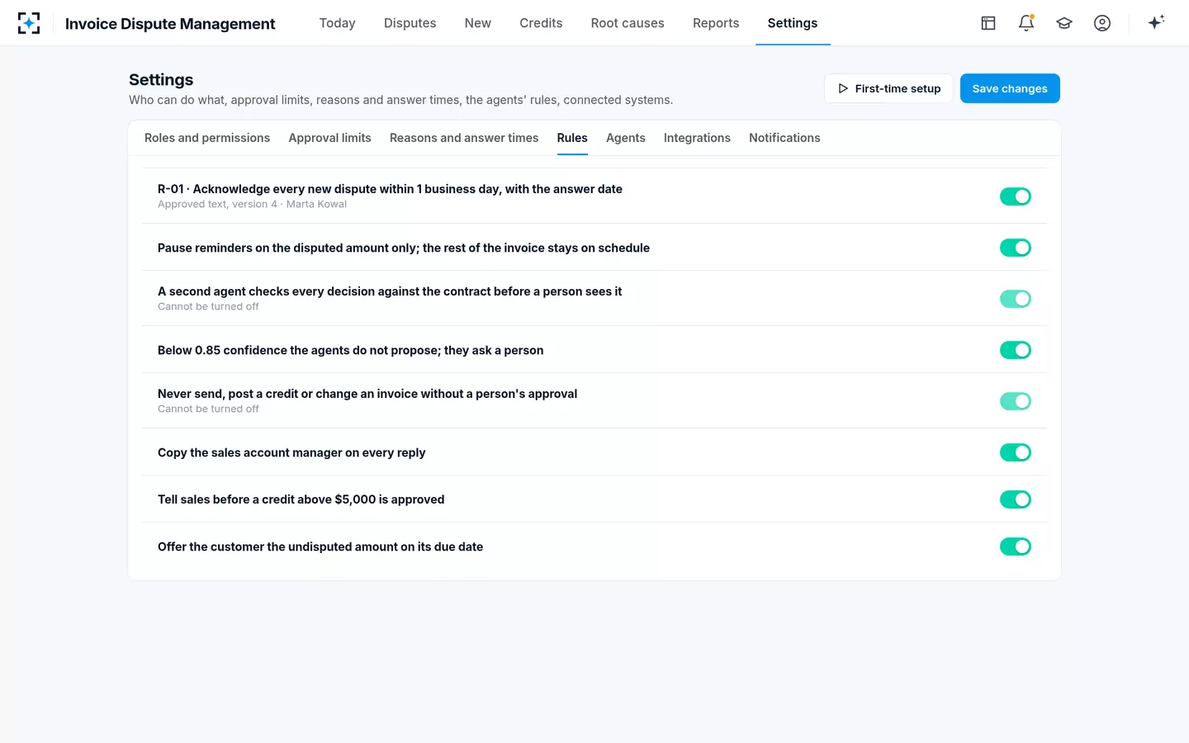Click the R-01 acknowledge every new dispute text
The image size is (1189, 743).
click(390, 189)
